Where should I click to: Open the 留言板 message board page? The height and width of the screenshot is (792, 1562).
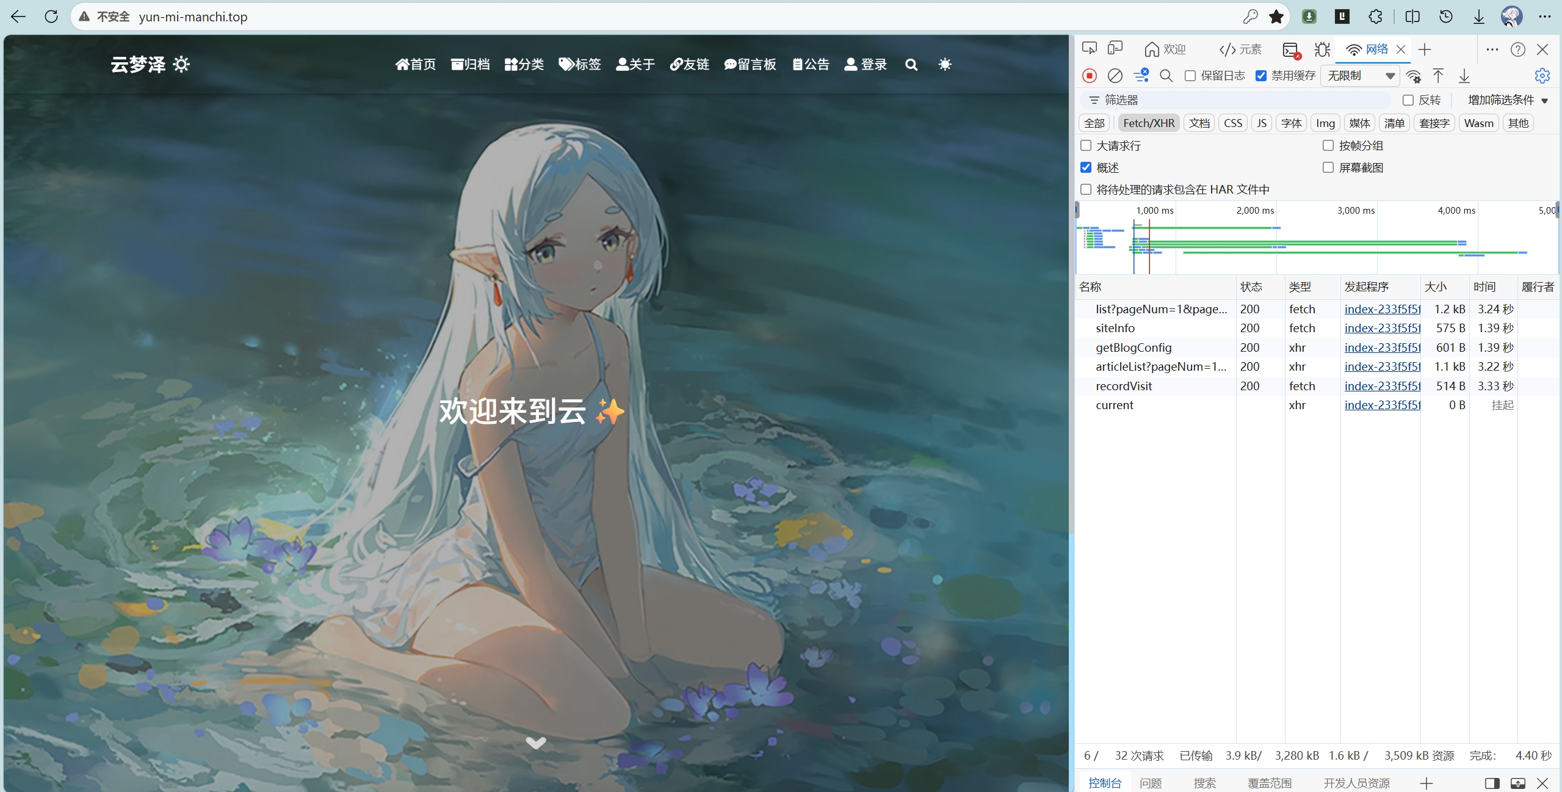tap(750, 64)
